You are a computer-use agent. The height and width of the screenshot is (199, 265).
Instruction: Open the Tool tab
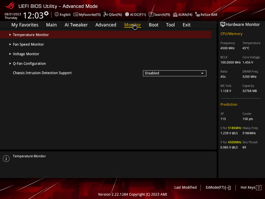pyautogui.click(x=170, y=25)
